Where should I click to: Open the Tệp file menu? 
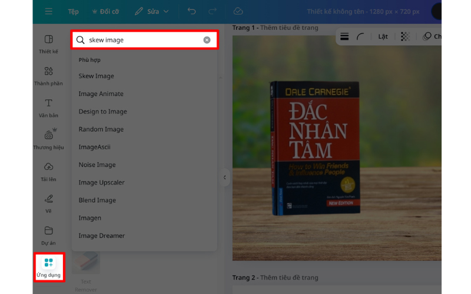coord(73,11)
